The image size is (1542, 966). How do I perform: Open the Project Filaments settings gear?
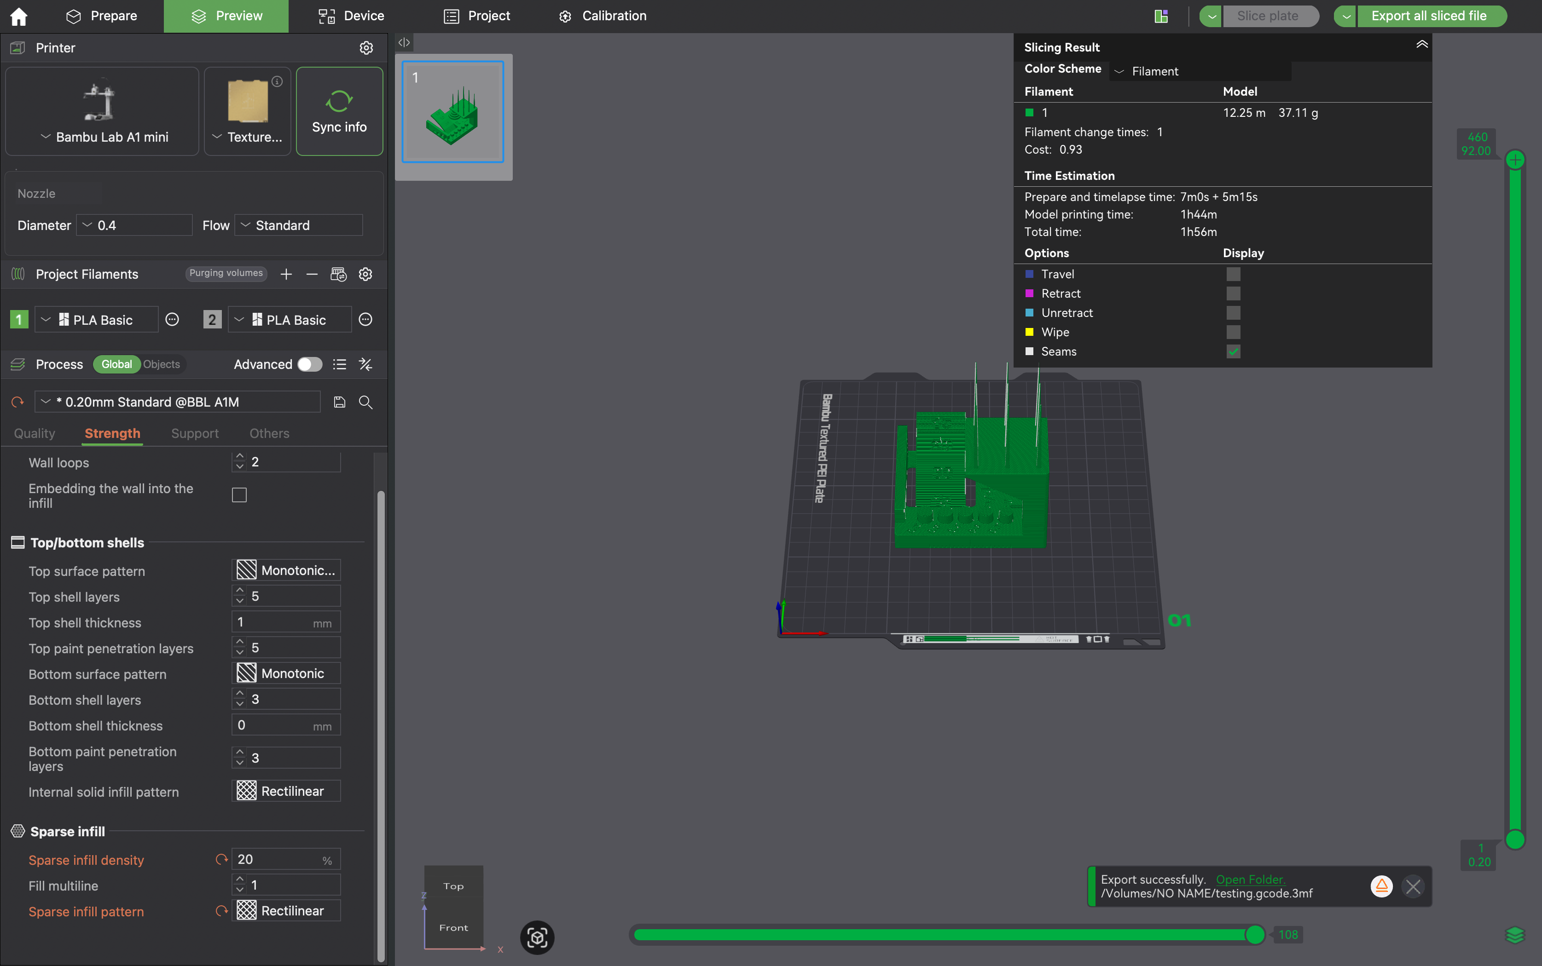pyautogui.click(x=365, y=274)
